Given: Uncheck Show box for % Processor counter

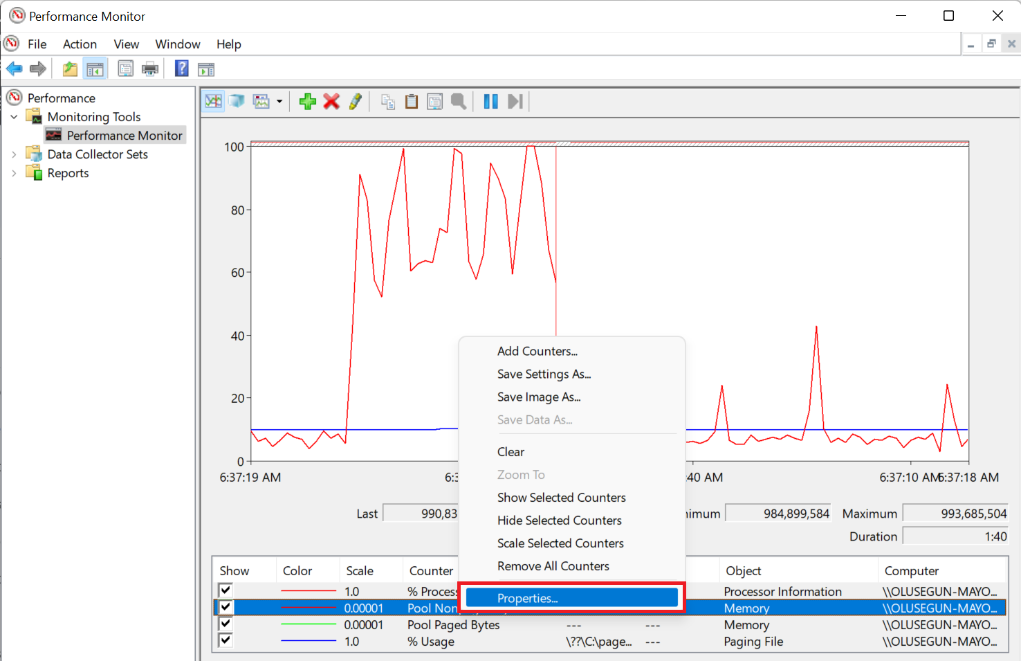Looking at the screenshot, I should (226, 590).
